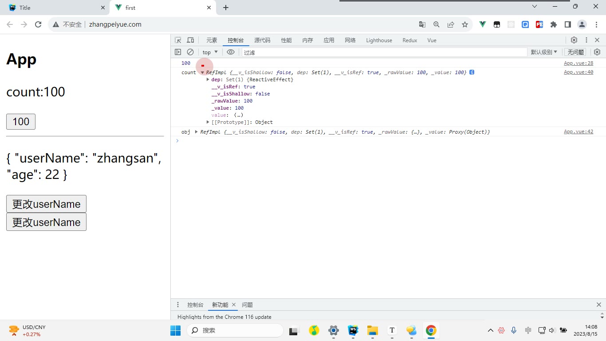606x341 pixels.
Task: Toggle live expression eye icon
Action: click(x=231, y=52)
